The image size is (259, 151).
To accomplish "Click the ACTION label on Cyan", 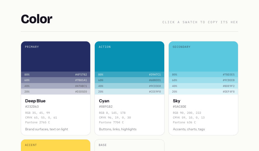I will 105,47.
